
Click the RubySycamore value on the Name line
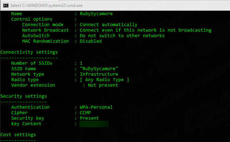96,14
